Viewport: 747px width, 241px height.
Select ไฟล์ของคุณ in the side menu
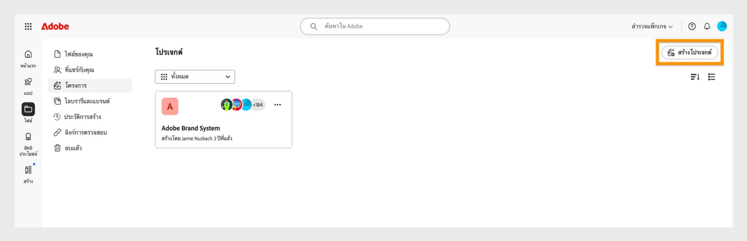click(x=79, y=54)
